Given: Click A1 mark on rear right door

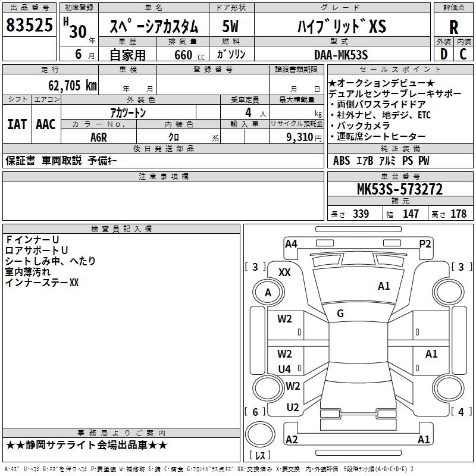Looking at the screenshot, I should 431,353.
